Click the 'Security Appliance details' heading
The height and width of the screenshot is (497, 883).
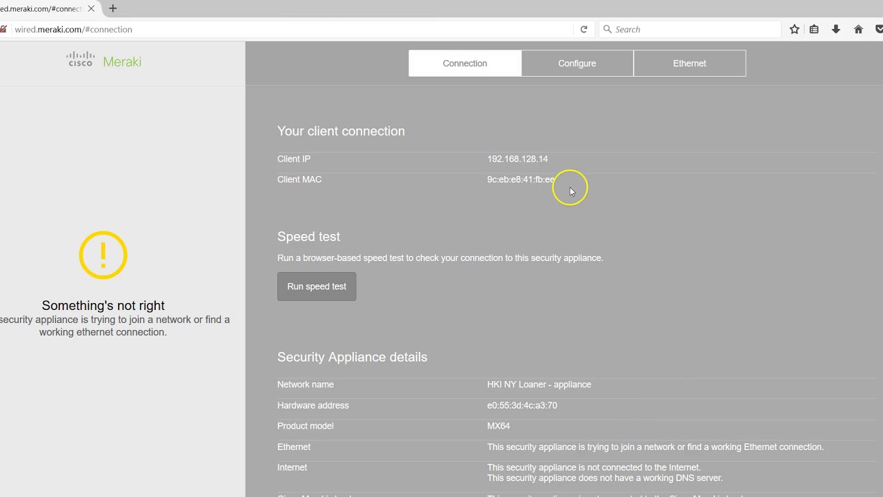(352, 357)
